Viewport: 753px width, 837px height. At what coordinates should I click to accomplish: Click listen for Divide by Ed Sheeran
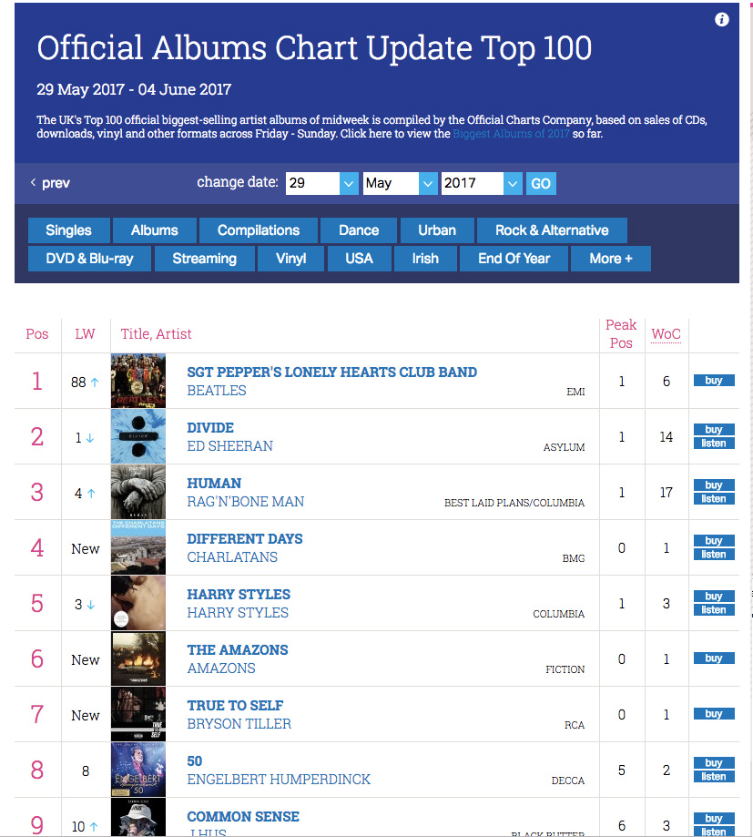click(x=714, y=443)
